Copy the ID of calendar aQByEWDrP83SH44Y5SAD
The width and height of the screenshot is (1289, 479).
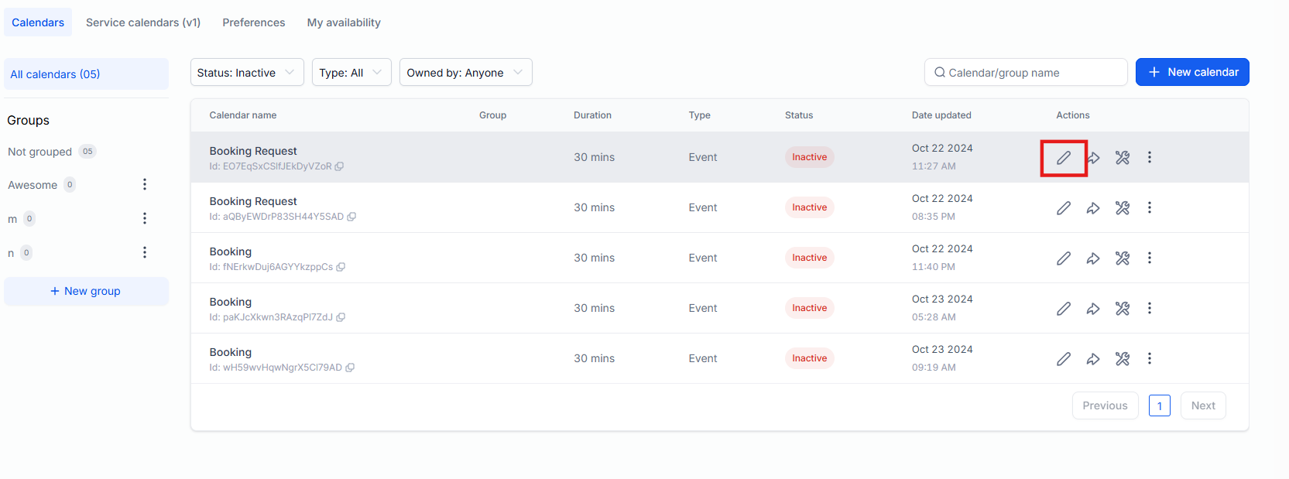pos(351,217)
